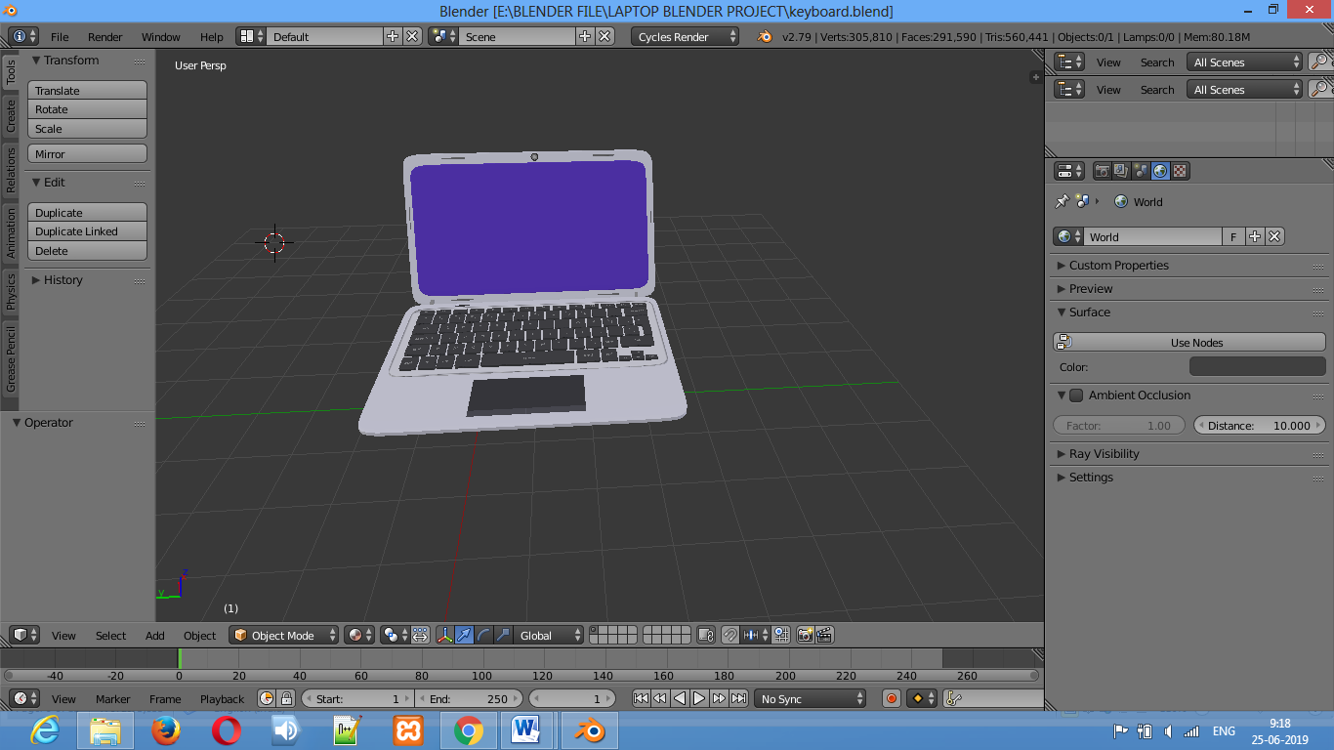Toggle automatic keyframe recording (red record icon)
Image resolution: width=1334 pixels, height=750 pixels.
point(890,697)
